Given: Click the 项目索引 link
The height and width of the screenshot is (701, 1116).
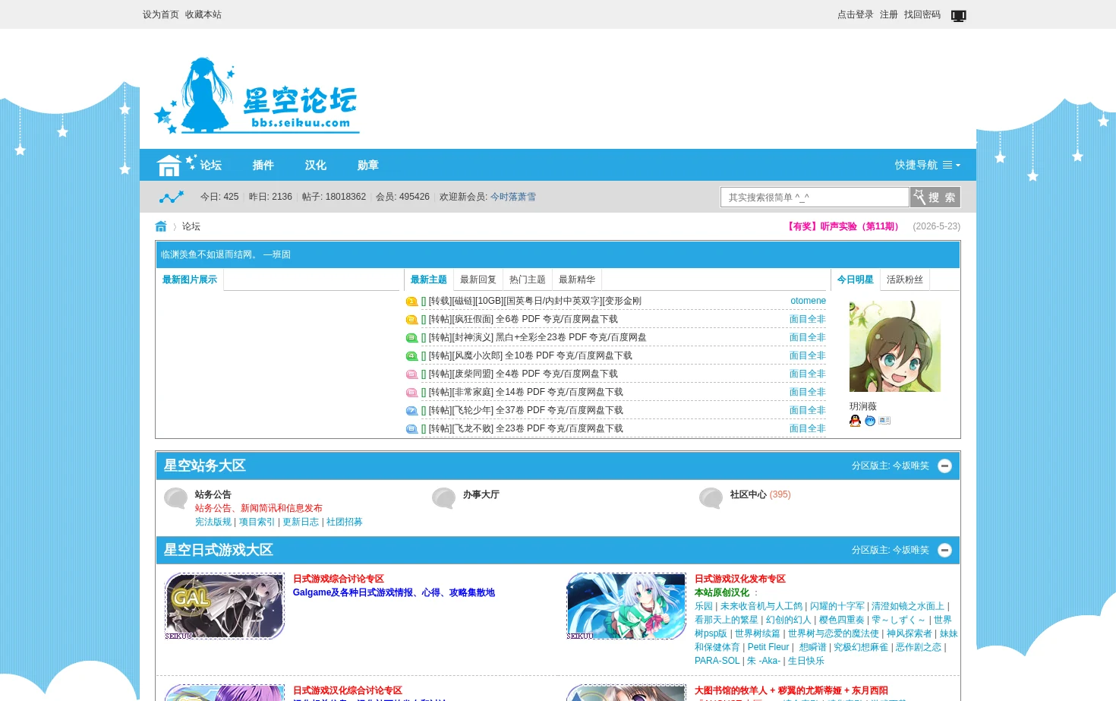Looking at the screenshot, I should click(x=257, y=522).
